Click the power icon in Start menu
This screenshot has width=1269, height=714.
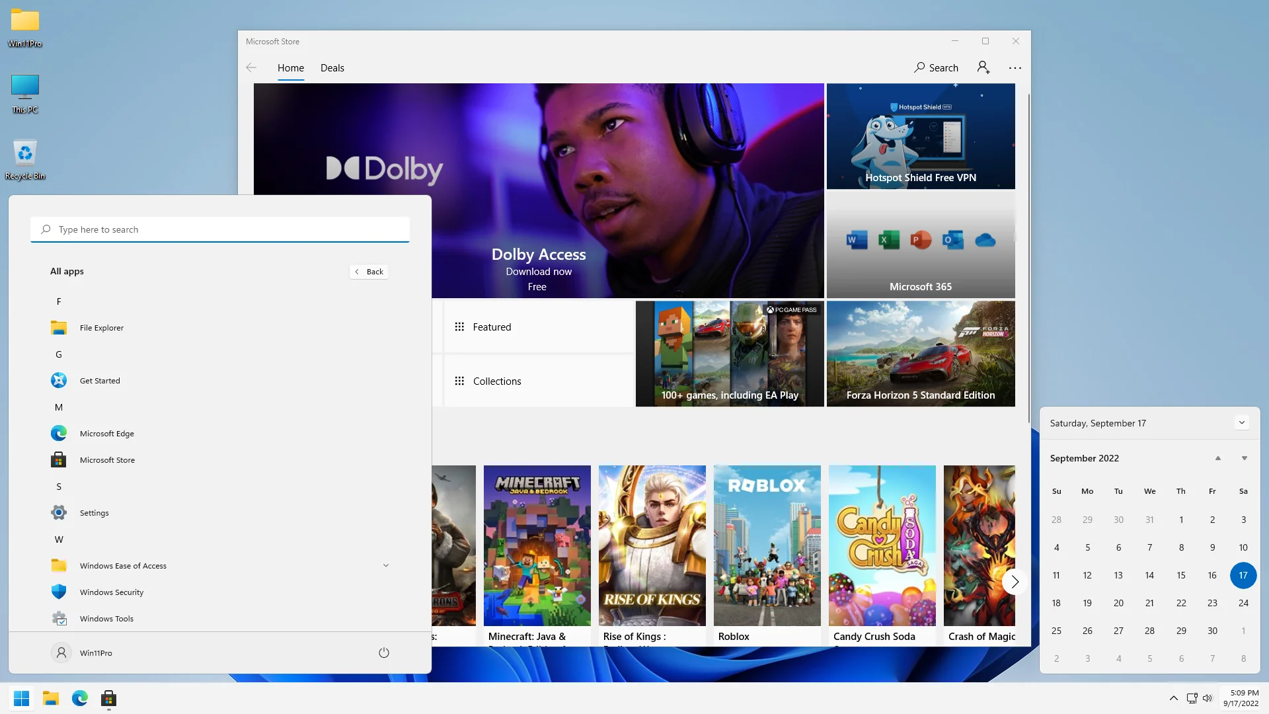coord(383,653)
